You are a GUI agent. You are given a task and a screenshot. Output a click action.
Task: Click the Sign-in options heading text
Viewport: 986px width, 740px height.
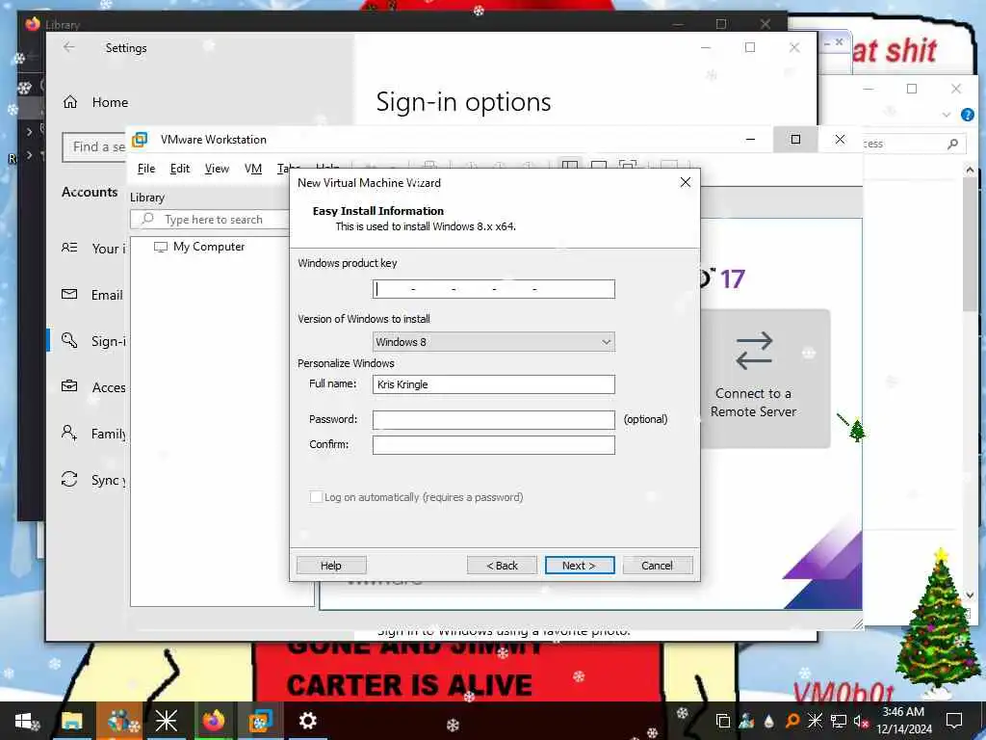point(463,102)
